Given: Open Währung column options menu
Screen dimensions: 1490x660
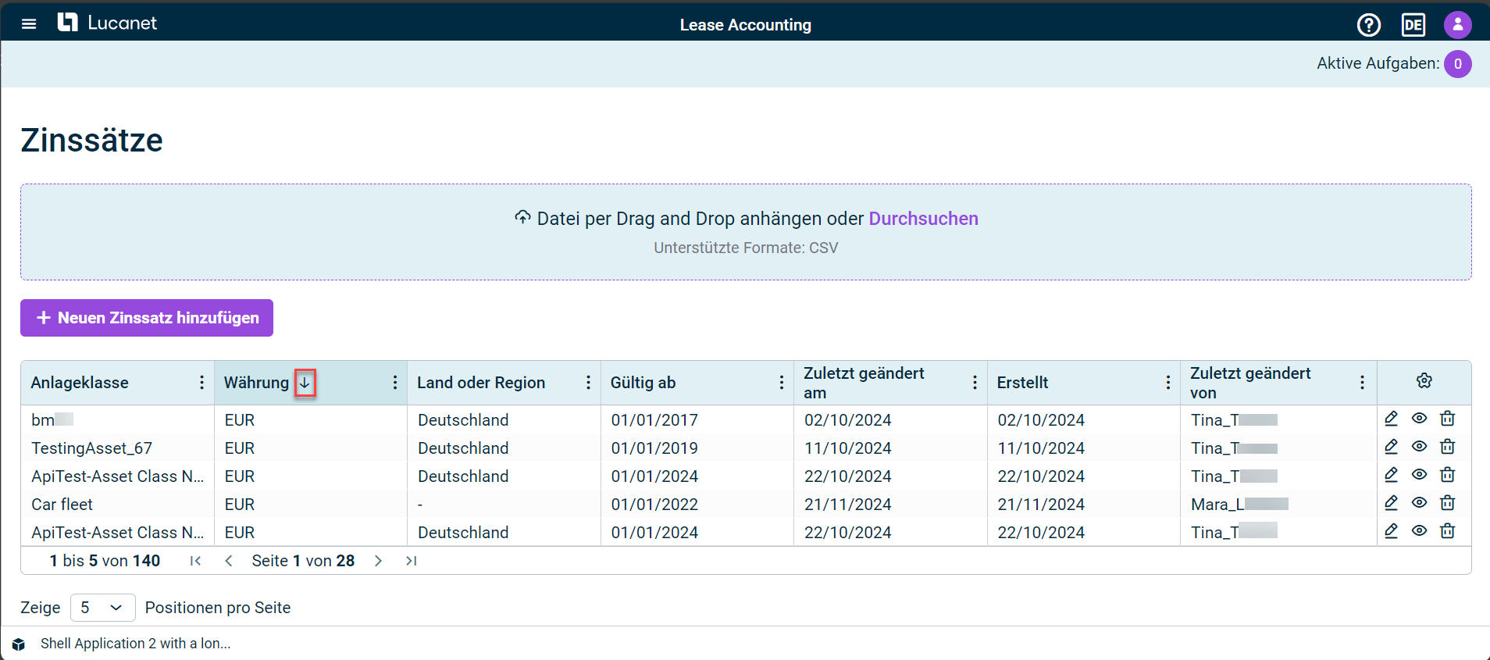Looking at the screenshot, I should (x=395, y=383).
